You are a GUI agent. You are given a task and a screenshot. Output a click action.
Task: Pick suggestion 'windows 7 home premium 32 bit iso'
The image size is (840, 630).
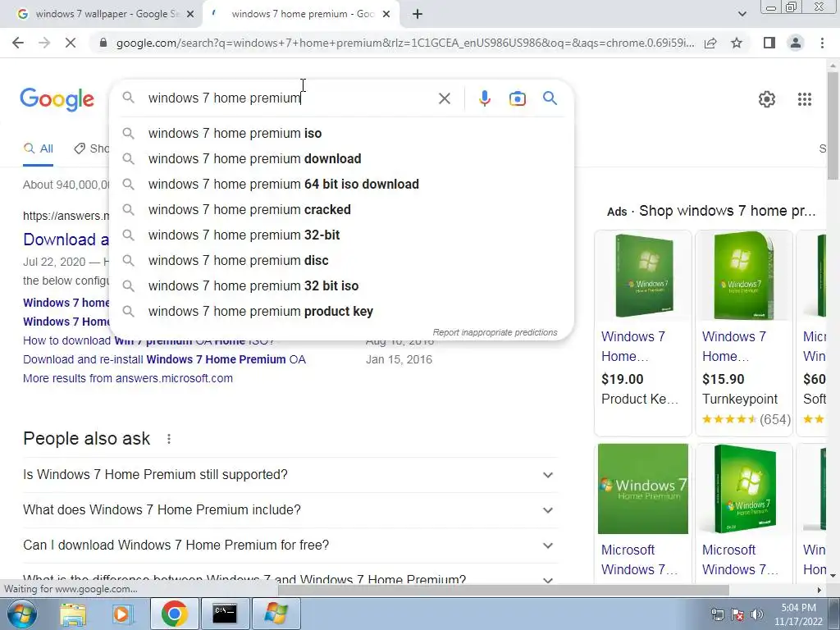pyautogui.click(x=341, y=286)
